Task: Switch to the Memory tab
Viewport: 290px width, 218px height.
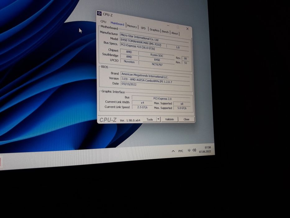Action: tap(132, 26)
